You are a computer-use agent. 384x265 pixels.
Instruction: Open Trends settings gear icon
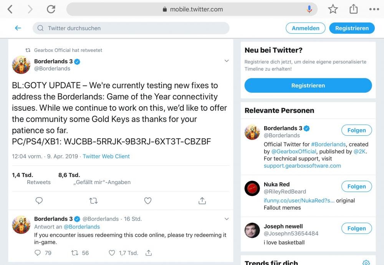[366, 263]
